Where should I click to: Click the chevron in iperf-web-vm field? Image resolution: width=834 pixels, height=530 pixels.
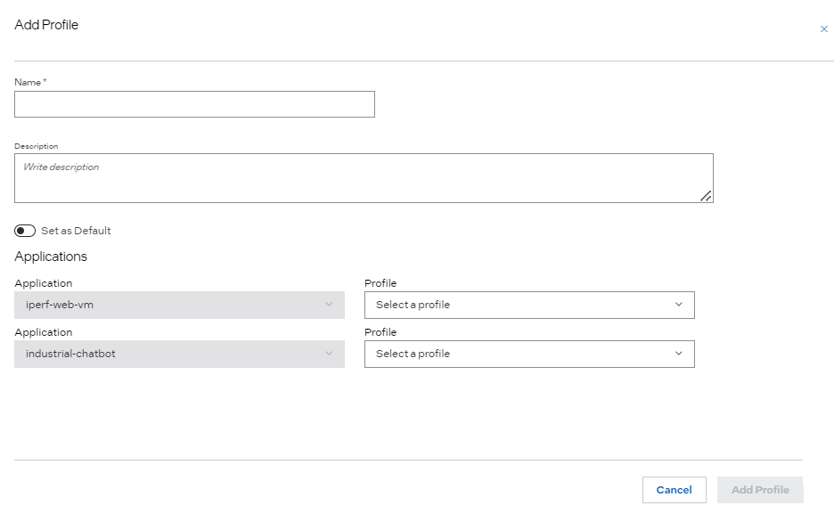tap(329, 305)
